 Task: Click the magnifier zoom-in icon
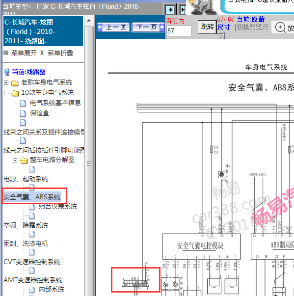280,27
